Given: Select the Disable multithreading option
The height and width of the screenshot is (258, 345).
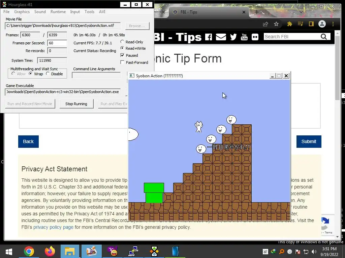Looking at the screenshot, I should (x=48, y=74).
